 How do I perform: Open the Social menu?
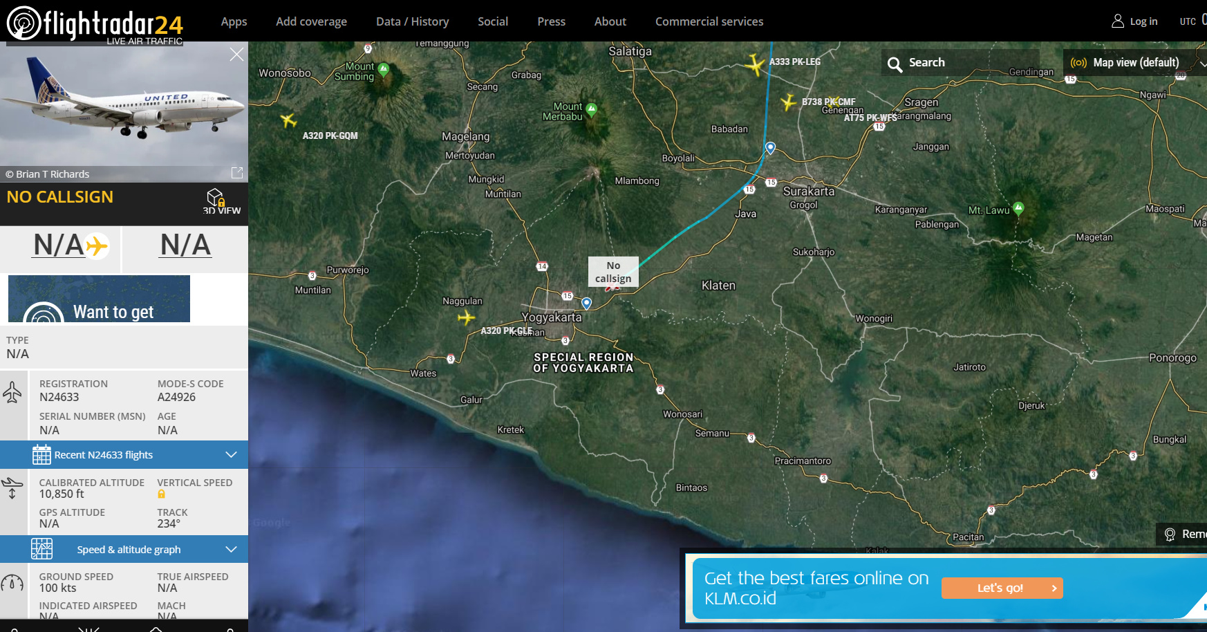pyautogui.click(x=493, y=21)
